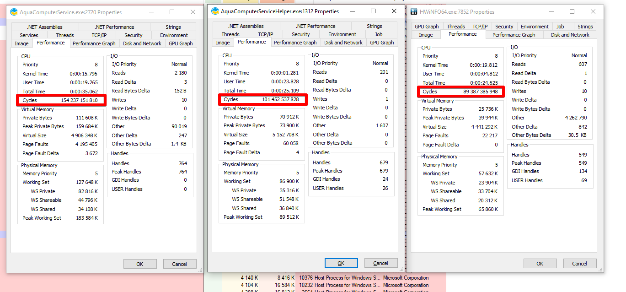Select Strings tab in AquaComputerServiceHelper window

[375, 26]
